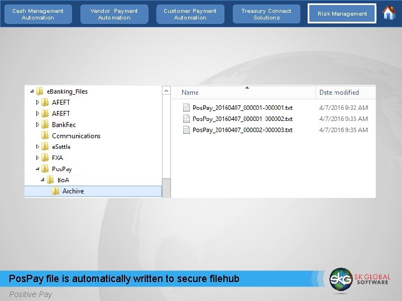Collapse the BoA folder node
402x301 pixels.
[42, 179]
